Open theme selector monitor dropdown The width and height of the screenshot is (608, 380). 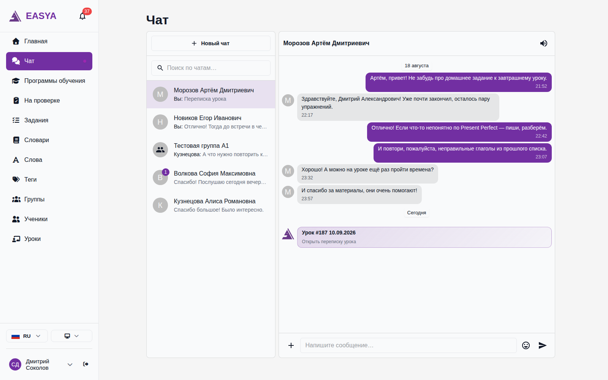pyautogui.click(x=71, y=336)
